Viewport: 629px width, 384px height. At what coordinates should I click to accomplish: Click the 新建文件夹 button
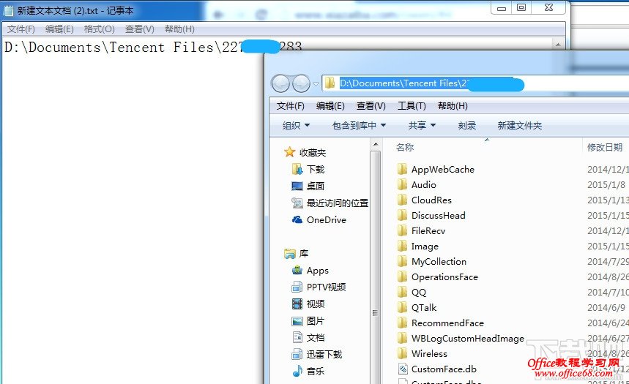(x=519, y=126)
